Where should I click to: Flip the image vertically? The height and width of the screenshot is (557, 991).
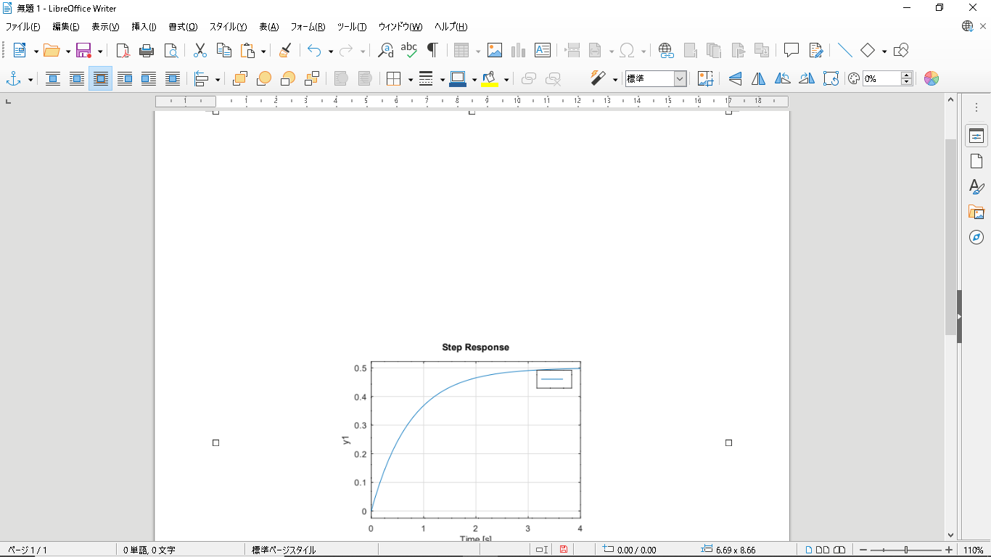735,78
